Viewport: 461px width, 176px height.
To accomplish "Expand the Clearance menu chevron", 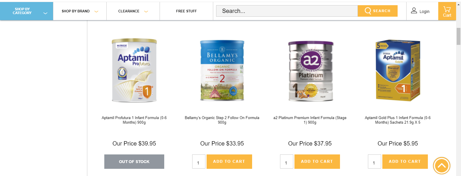I will (146, 12).
